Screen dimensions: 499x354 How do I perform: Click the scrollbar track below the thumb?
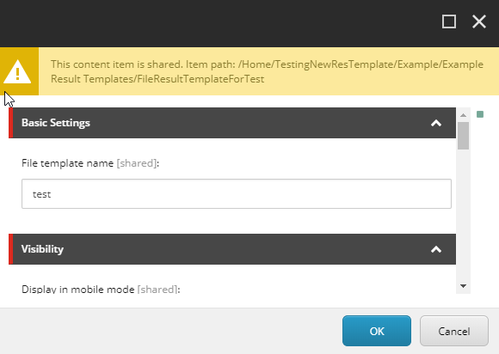click(x=464, y=215)
